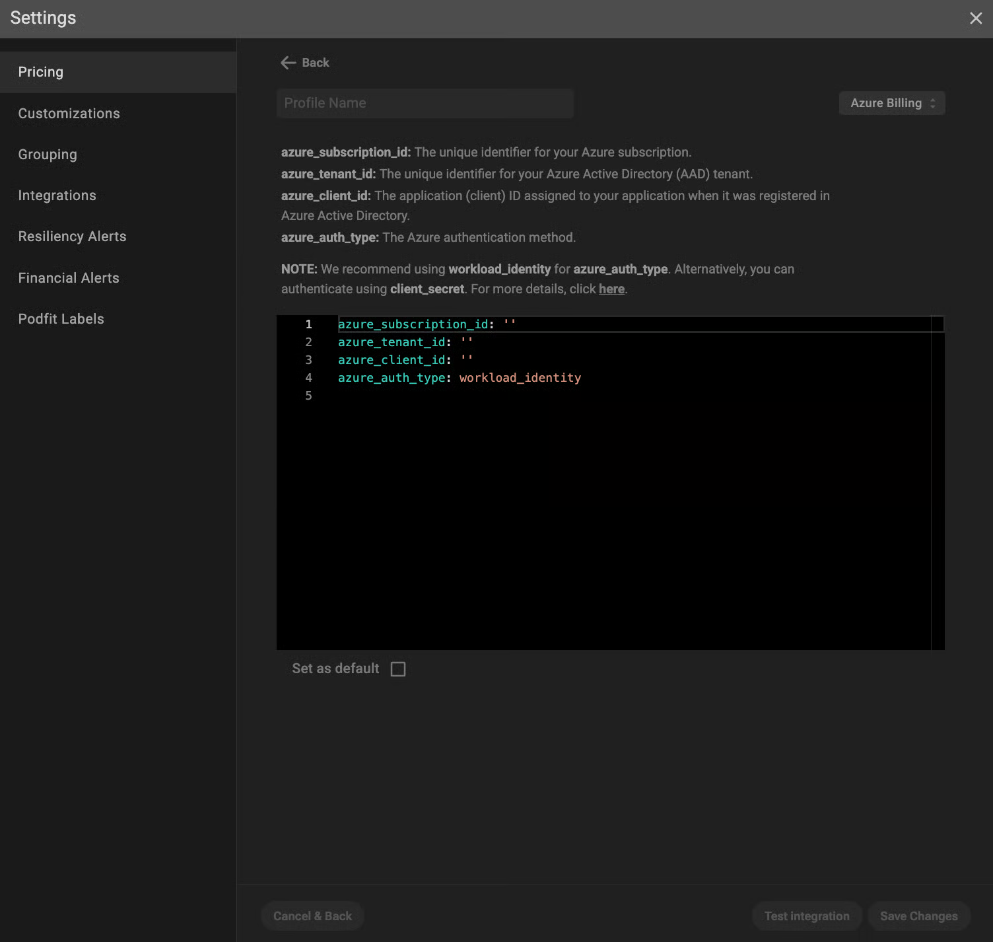Screen dimensions: 993x942
Task: Enable the Set as default checkbox
Action: pos(398,669)
